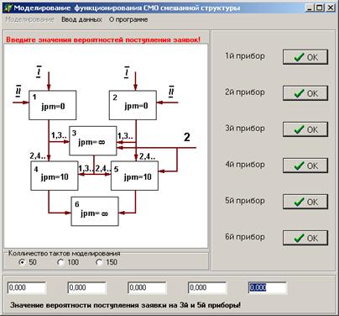Click device block 4 jpm=10 in diagram
This screenshot has height=316, width=339.
click(55, 176)
